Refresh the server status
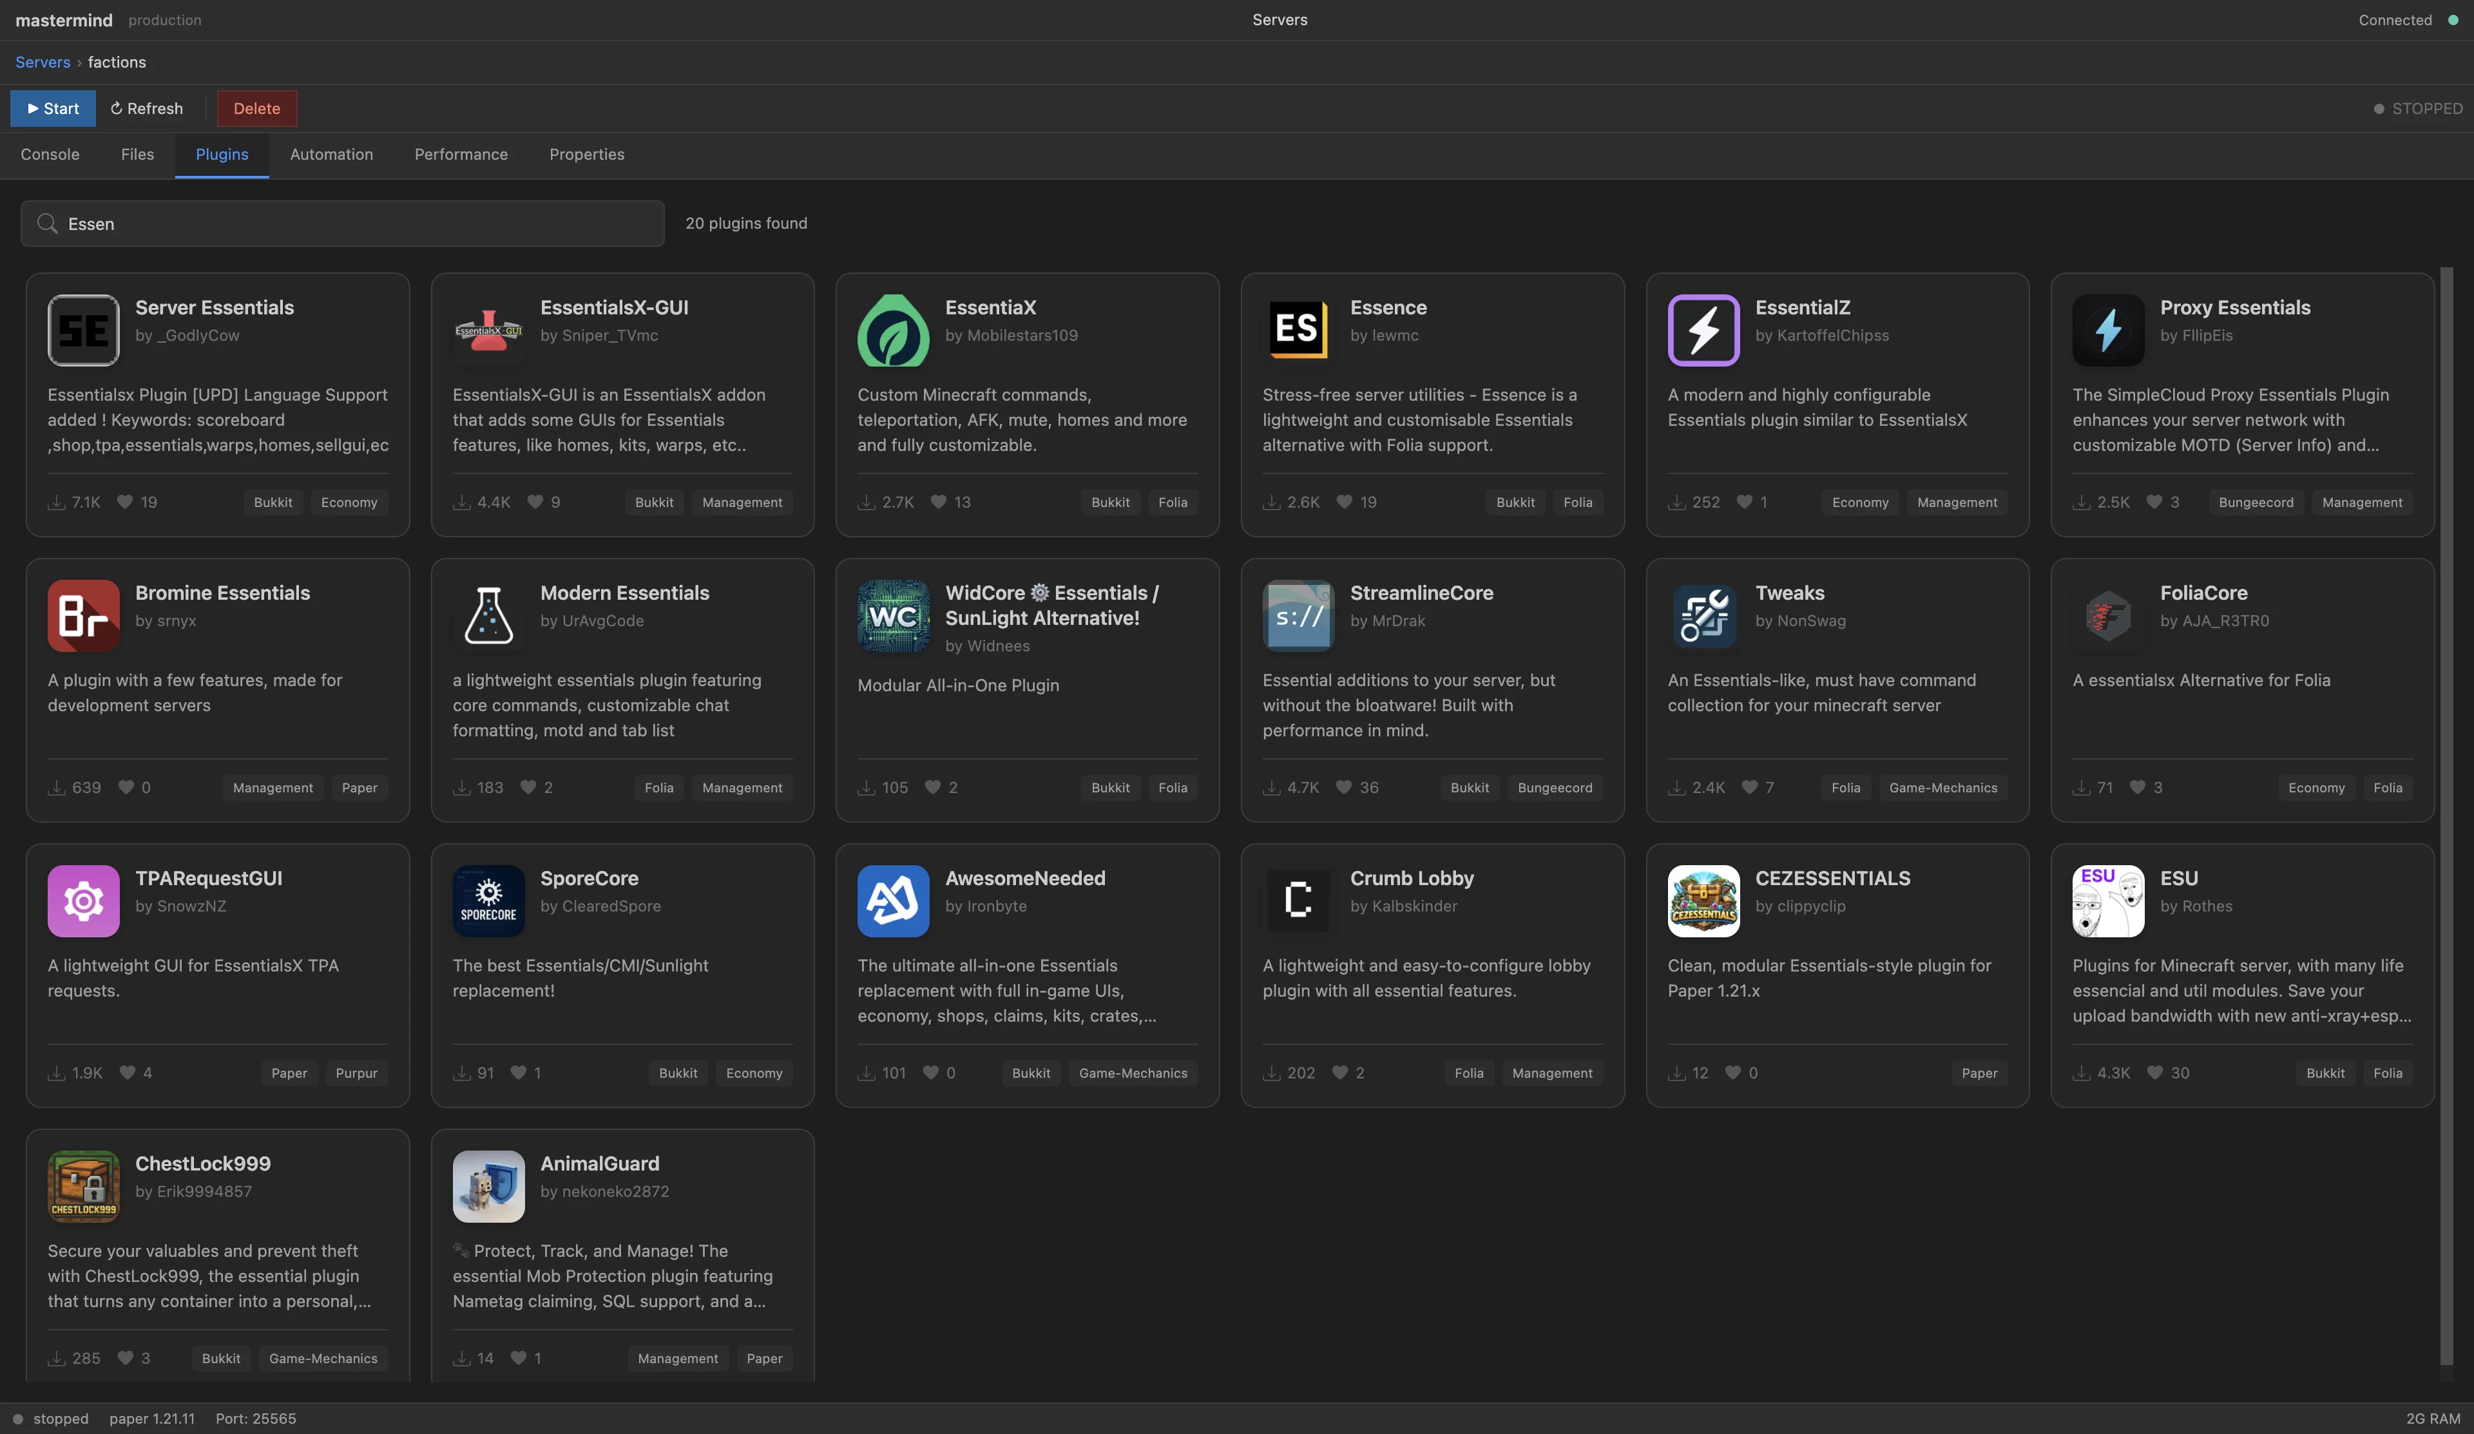Image resolution: width=2474 pixels, height=1434 pixels. click(146, 108)
